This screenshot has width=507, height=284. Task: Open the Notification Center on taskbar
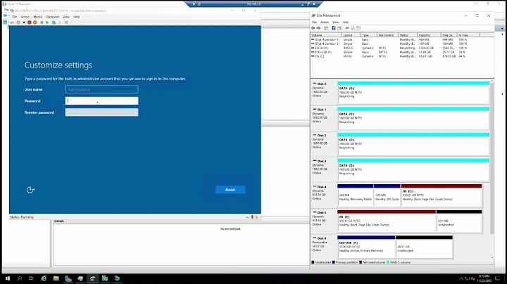point(497,278)
